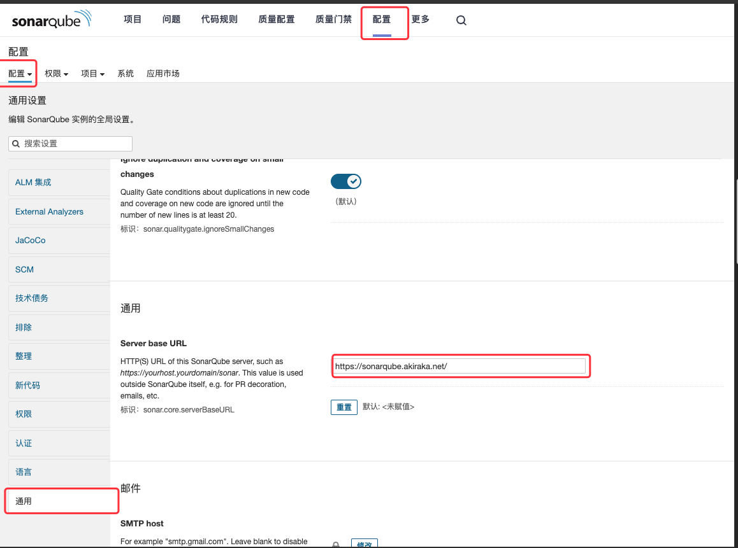Viewport: 738px width, 548px height.
Task: Open the 认证 settings category
Action: click(x=24, y=443)
